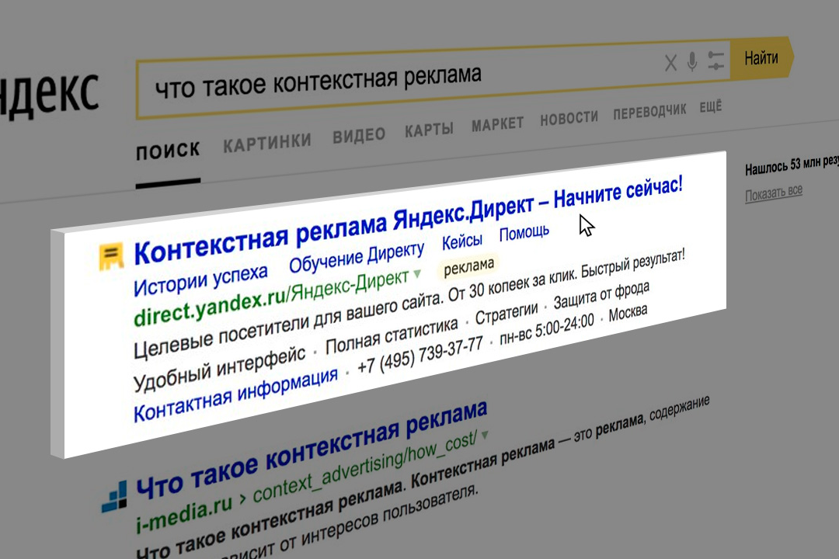Open the Истории успеха sitelink

pyautogui.click(x=200, y=280)
